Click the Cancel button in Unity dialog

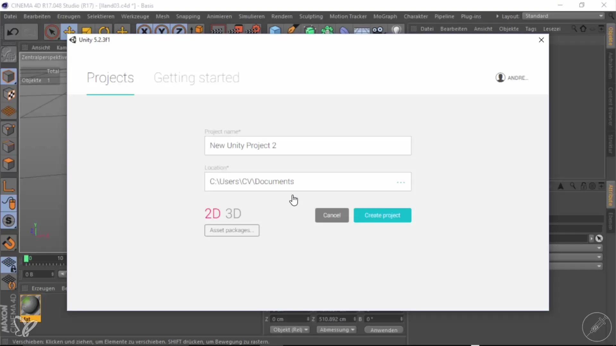tap(332, 215)
